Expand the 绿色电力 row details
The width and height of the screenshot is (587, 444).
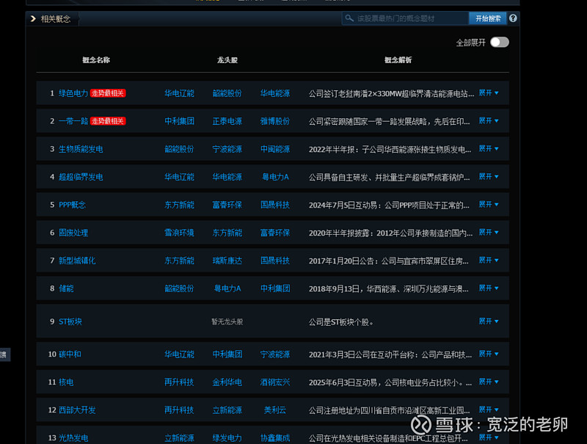[489, 93]
